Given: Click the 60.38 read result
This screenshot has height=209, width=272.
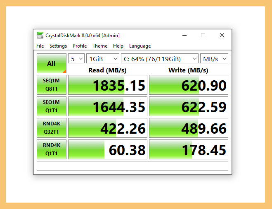Looking at the screenshot, I should click(108, 149).
